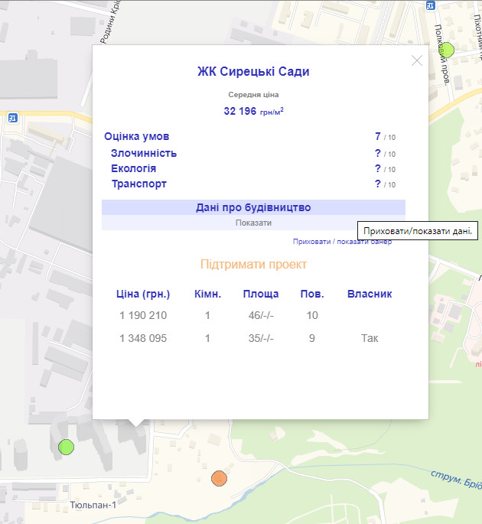The image size is (482, 524).
Task: Sort listings by Ціна (грн.) column
Action: (x=143, y=294)
